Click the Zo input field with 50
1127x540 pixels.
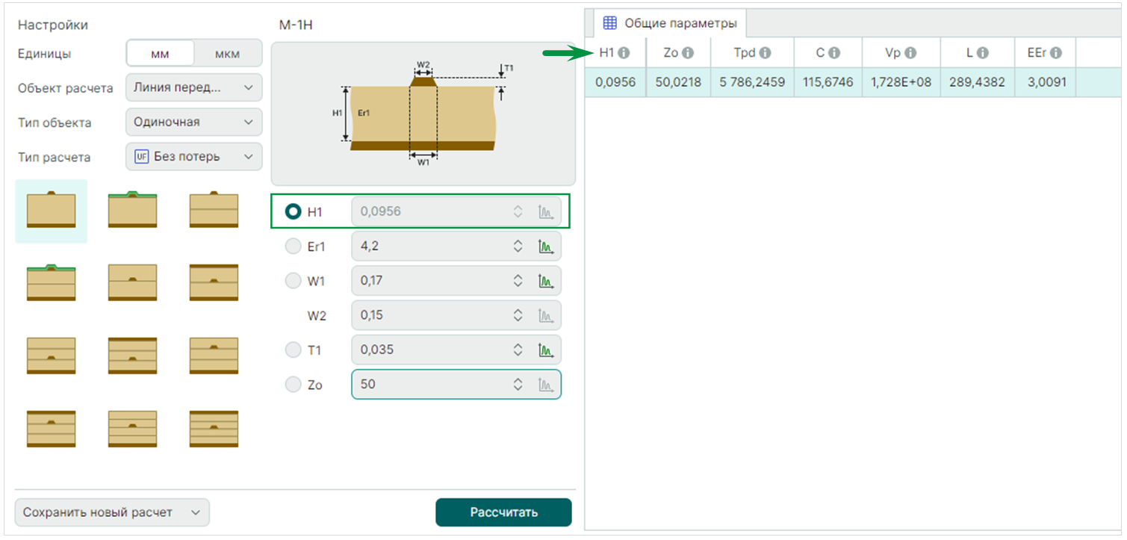[x=456, y=385]
